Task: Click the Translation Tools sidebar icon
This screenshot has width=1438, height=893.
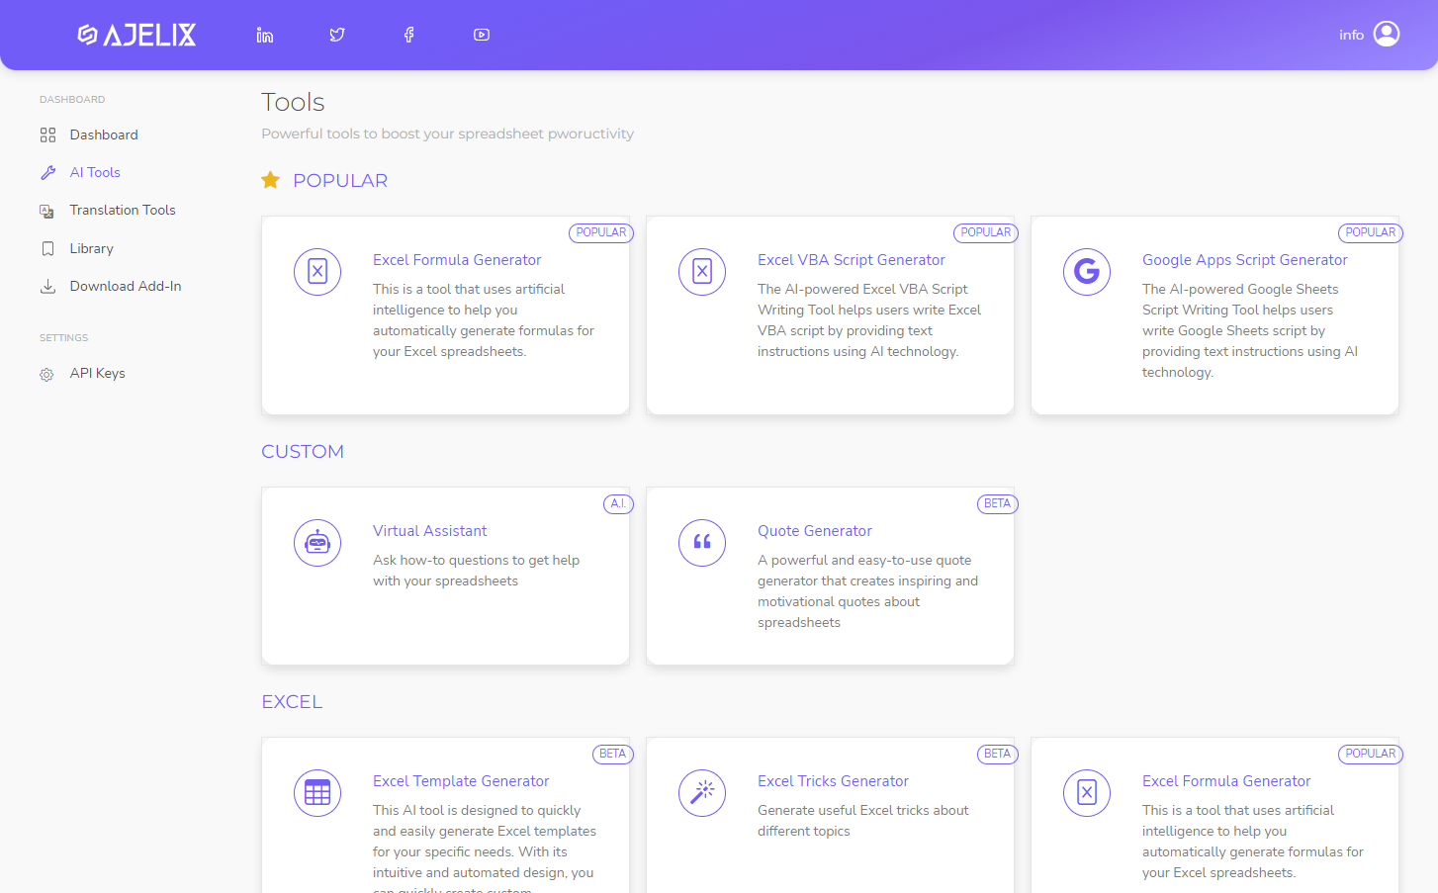Action: pyautogui.click(x=47, y=211)
